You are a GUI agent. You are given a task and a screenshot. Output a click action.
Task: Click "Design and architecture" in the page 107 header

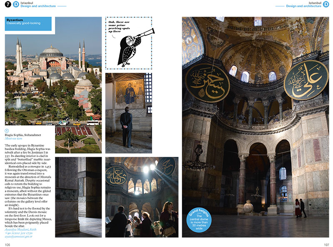click(304, 6)
